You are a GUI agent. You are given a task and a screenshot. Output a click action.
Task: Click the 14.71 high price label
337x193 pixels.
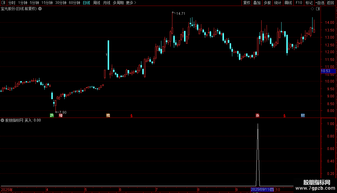click(x=180, y=13)
